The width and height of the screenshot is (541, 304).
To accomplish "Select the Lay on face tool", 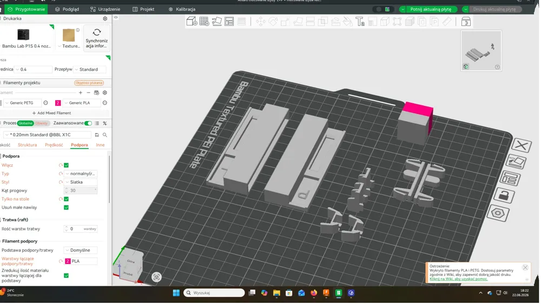I will (298, 22).
